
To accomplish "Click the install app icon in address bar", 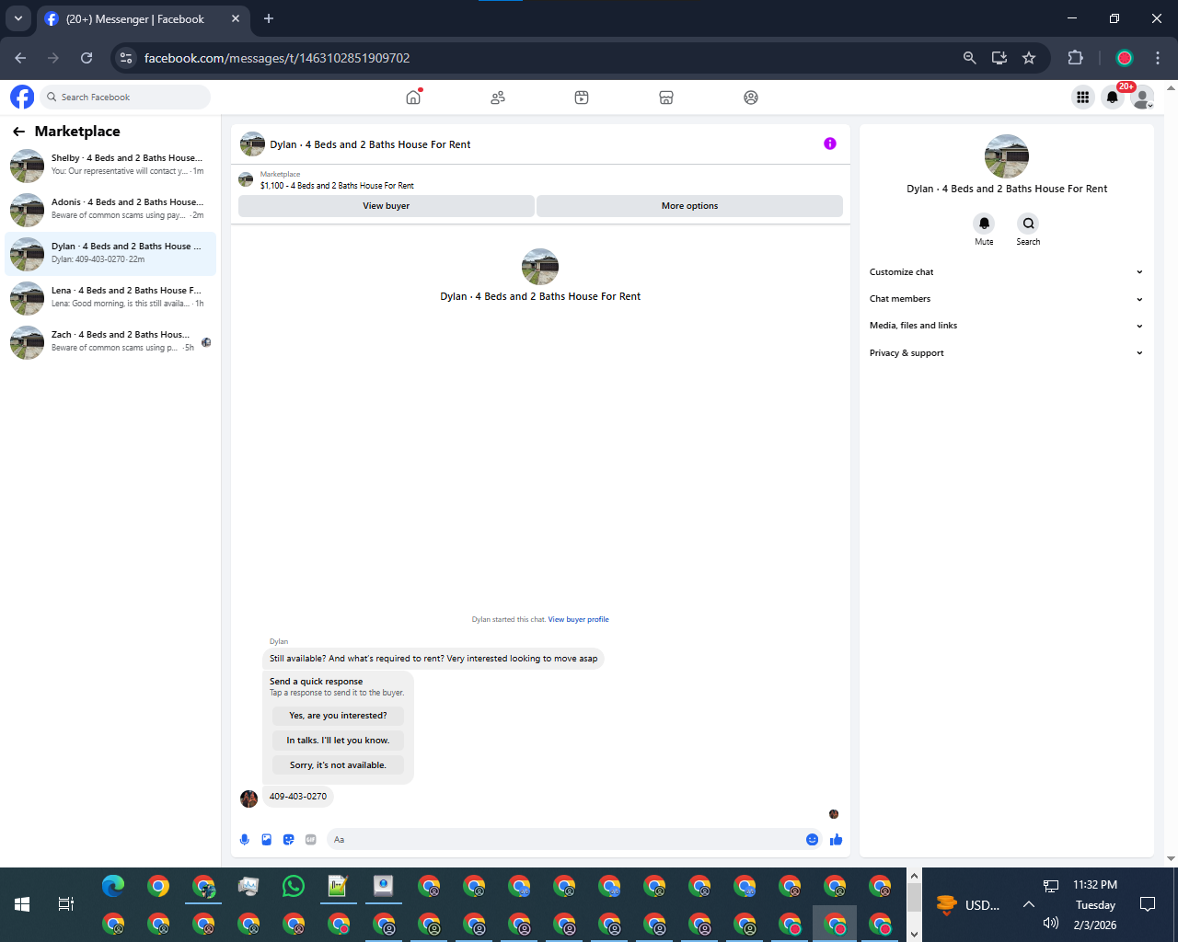I will pyautogui.click(x=999, y=58).
